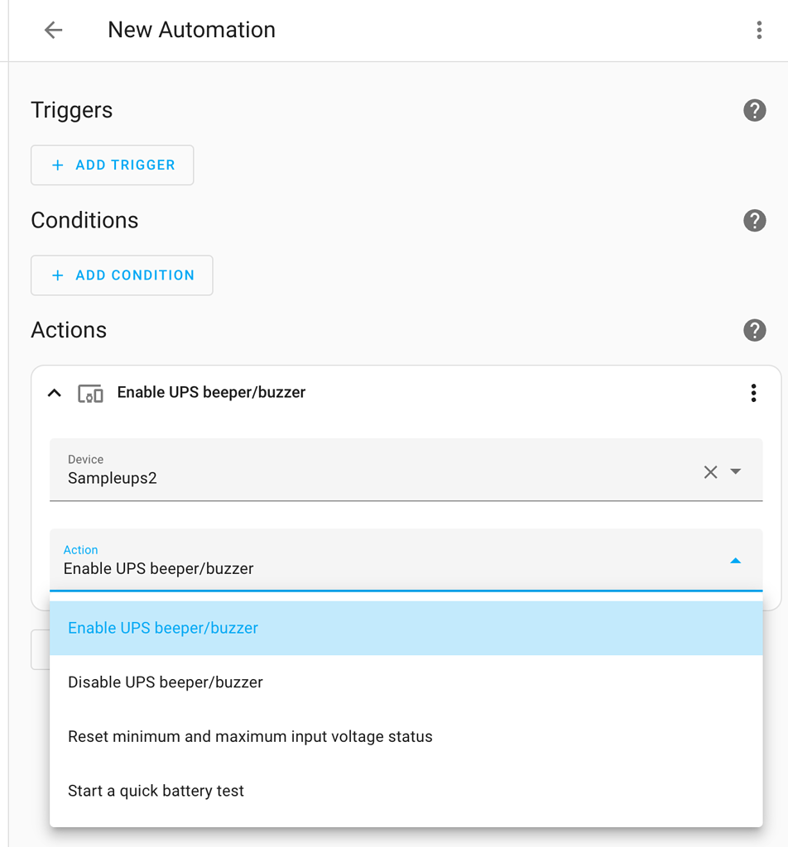Open the top-right overflow menu
Image resolution: width=788 pixels, height=847 pixels.
tap(760, 30)
